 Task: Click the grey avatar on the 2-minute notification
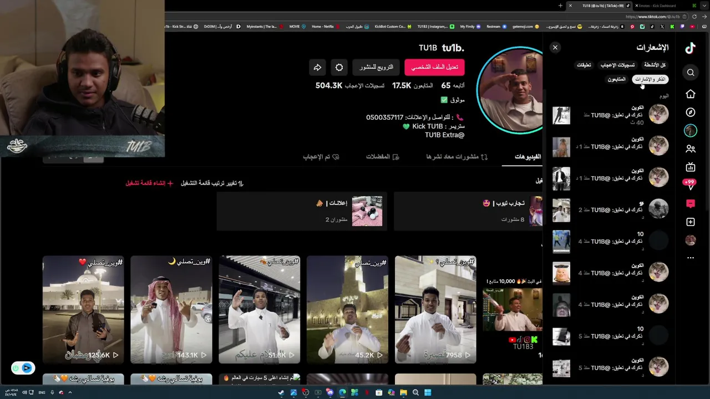pyautogui.click(x=658, y=209)
